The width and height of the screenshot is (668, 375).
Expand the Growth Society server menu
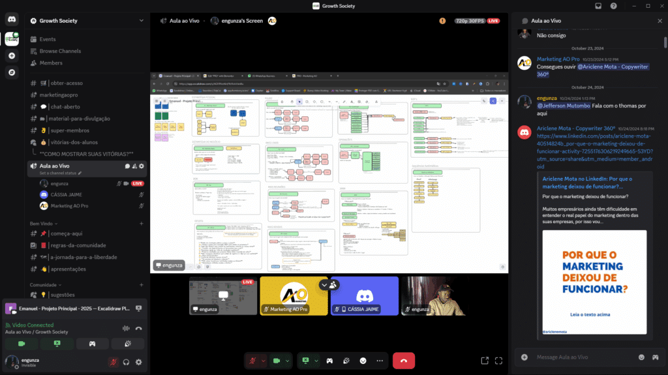tap(141, 20)
